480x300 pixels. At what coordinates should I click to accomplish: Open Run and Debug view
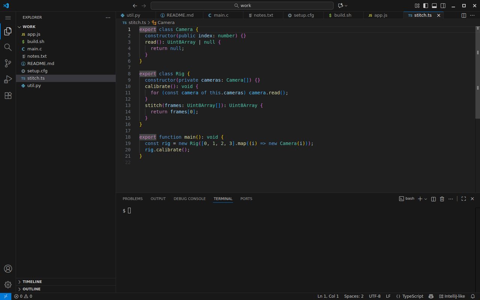point(8,79)
